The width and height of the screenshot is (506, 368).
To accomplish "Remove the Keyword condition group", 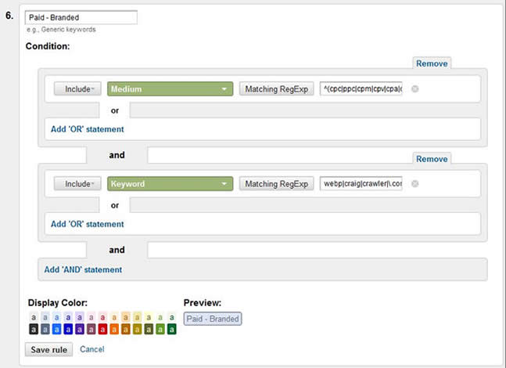I will click(432, 159).
